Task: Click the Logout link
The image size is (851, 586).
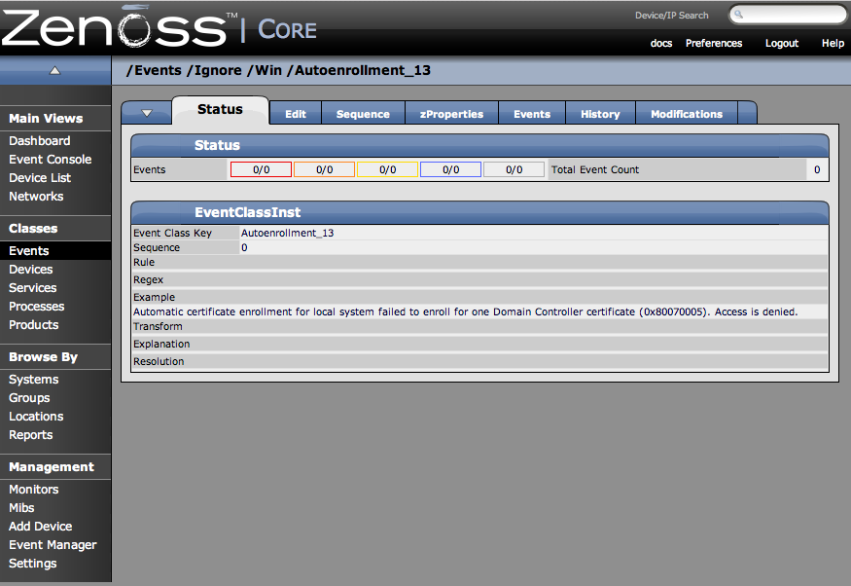Action: point(782,44)
